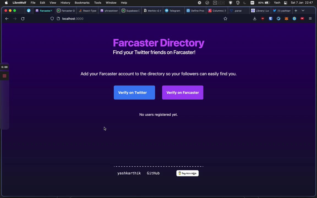The image size is (317, 198).
Task: Click the circled checkmark menu bar icon
Action: 207,3
